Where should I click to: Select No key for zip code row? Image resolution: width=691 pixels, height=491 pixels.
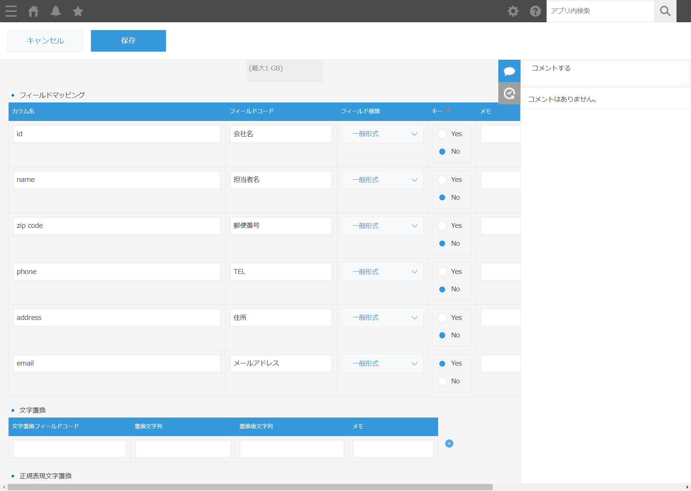point(442,243)
